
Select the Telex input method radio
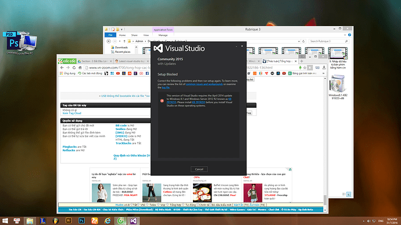tap(148, 205)
